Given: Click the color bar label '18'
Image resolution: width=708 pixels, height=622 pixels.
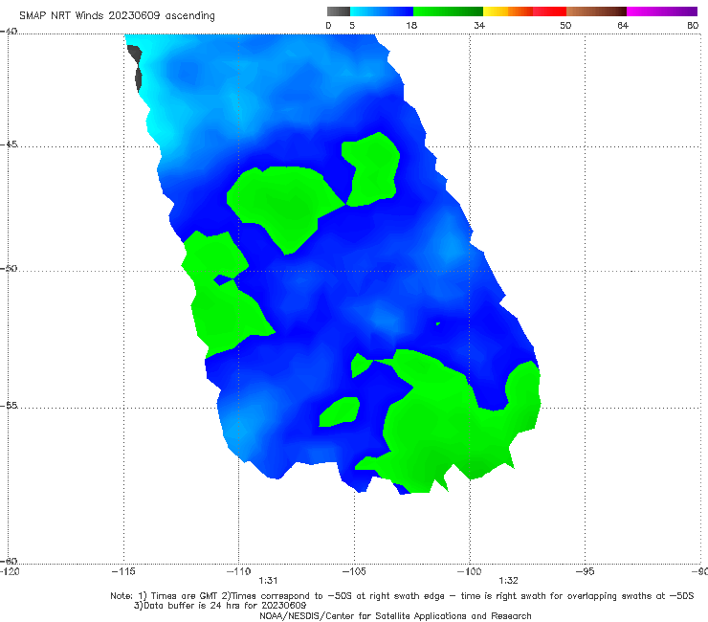Looking at the screenshot, I should click(x=411, y=25).
